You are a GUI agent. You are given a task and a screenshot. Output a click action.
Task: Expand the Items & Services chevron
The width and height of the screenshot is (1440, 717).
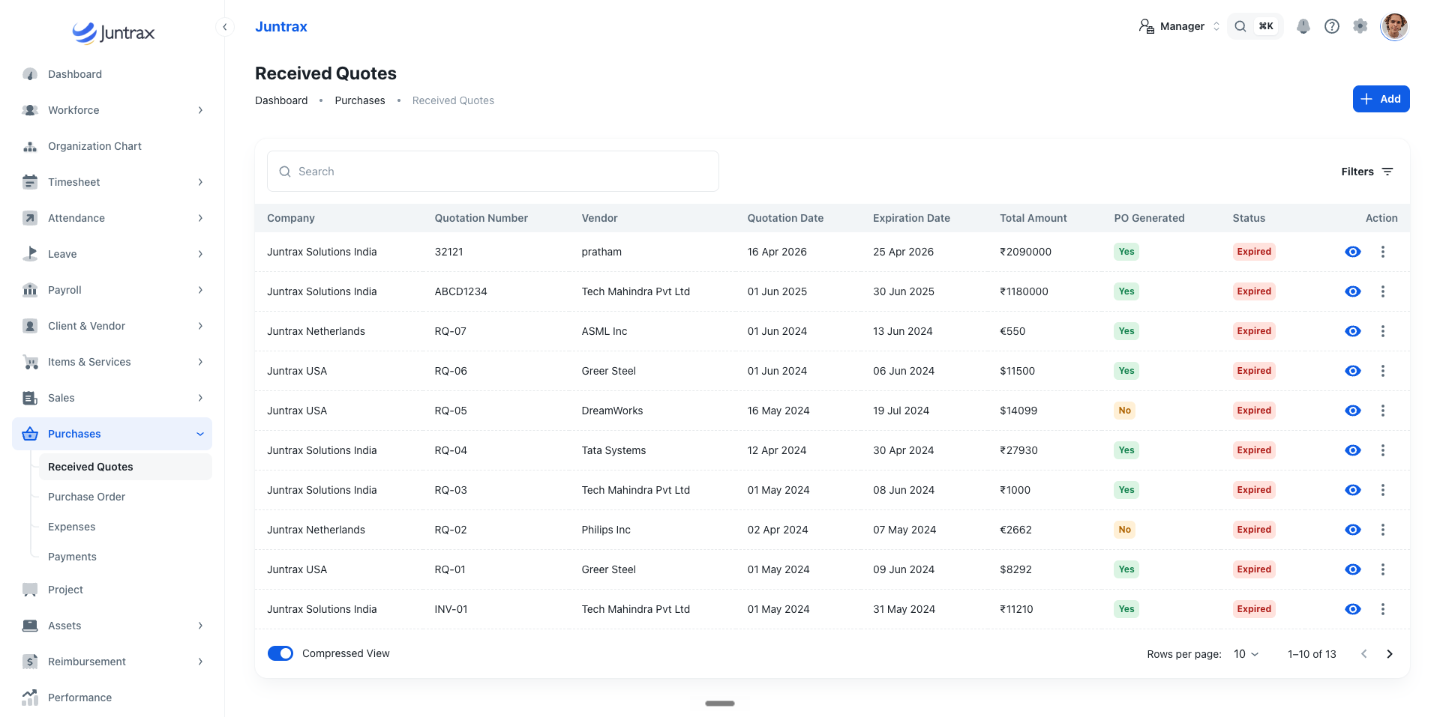(200, 362)
